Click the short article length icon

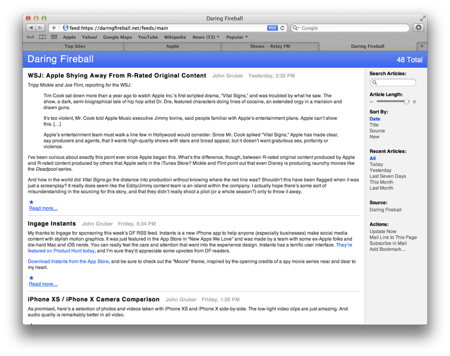(371, 102)
